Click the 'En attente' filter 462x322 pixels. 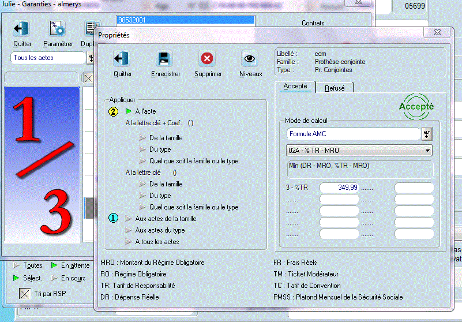click(x=75, y=265)
